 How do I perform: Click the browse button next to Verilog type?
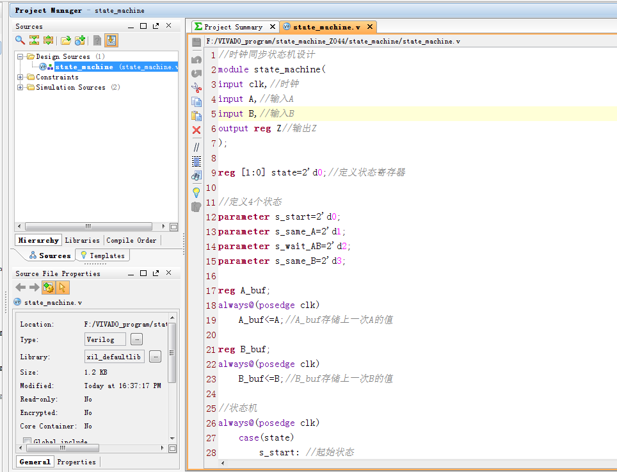(x=137, y=339)
